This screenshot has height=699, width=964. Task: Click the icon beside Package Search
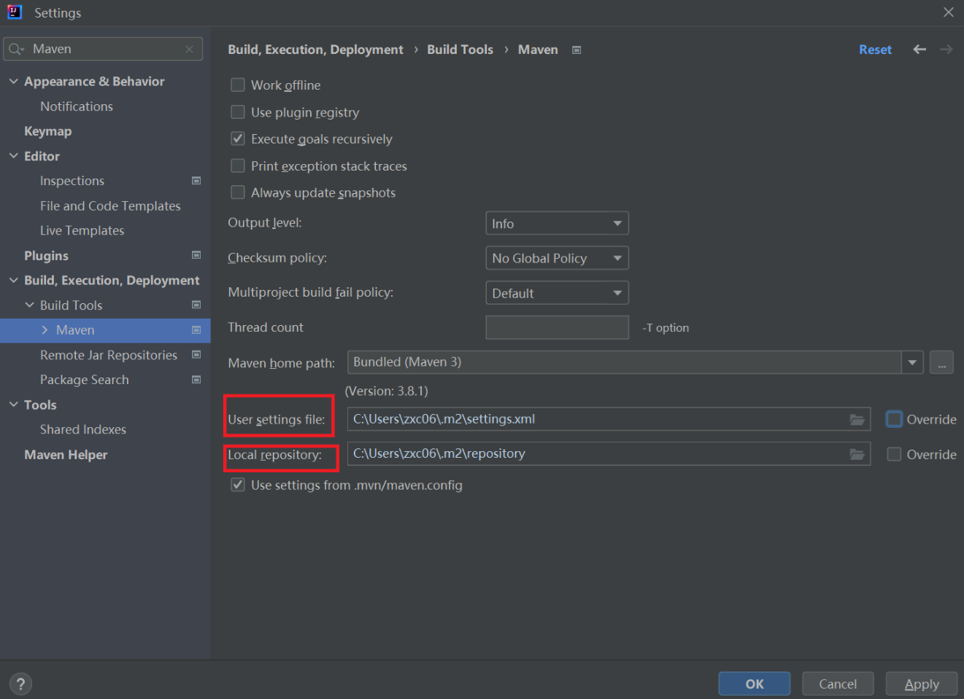click(196, 380)
